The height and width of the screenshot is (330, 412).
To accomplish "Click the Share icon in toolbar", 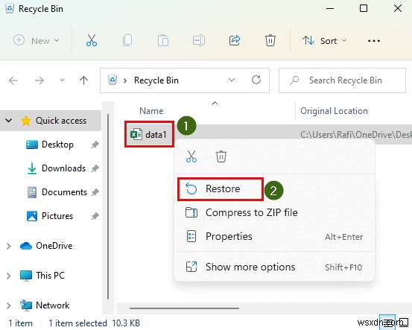I will (235, 40).
